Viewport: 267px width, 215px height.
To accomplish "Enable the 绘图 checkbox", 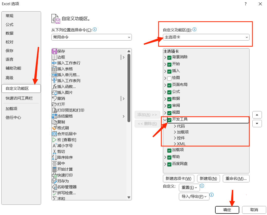I will coord(169,78).
